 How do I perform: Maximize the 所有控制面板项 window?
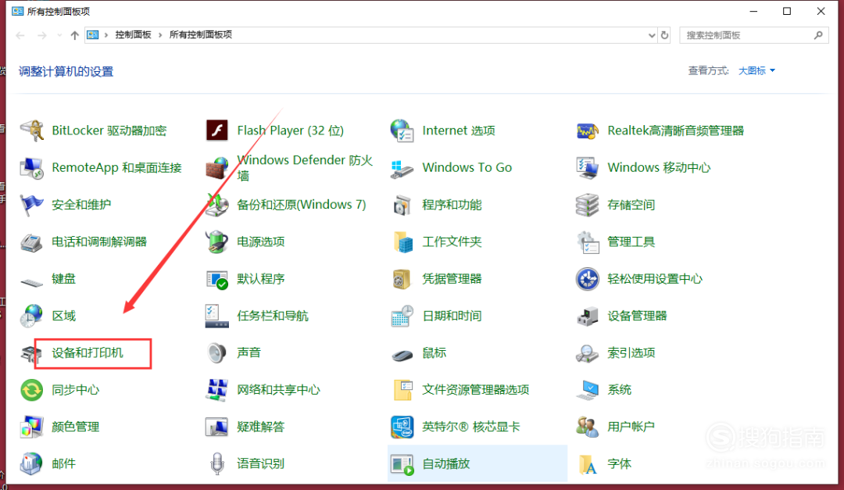pyautogui.click(x=787, y=11)
